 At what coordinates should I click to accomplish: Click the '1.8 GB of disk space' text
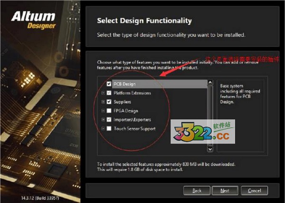140,169
